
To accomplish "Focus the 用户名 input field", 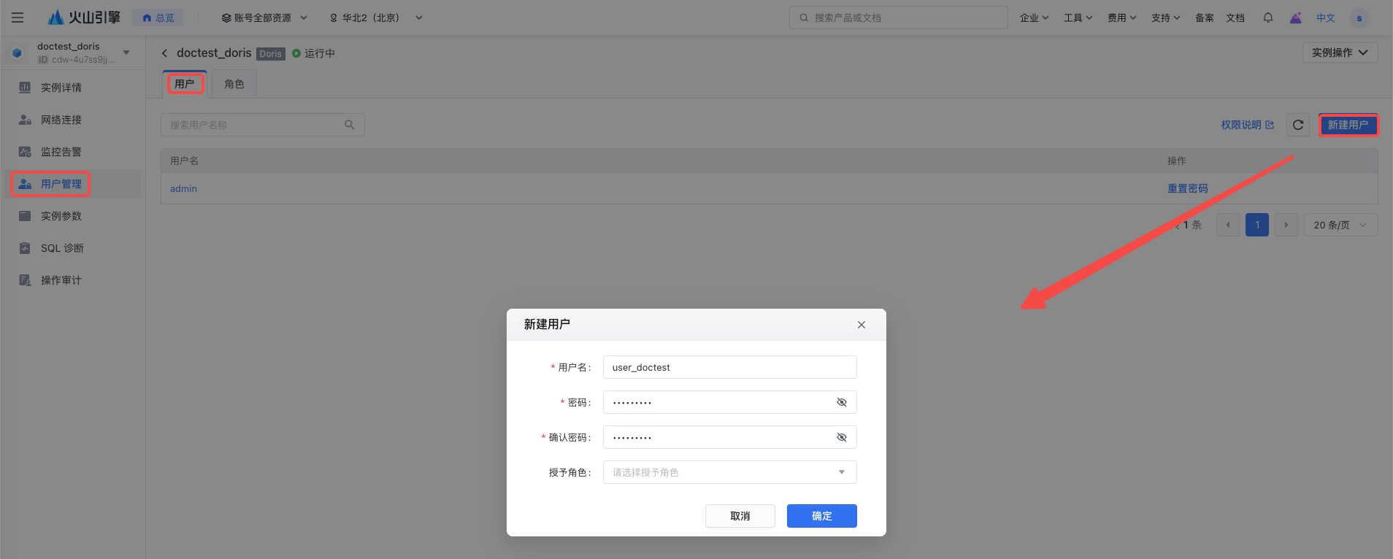I will [x=730, y=367].
